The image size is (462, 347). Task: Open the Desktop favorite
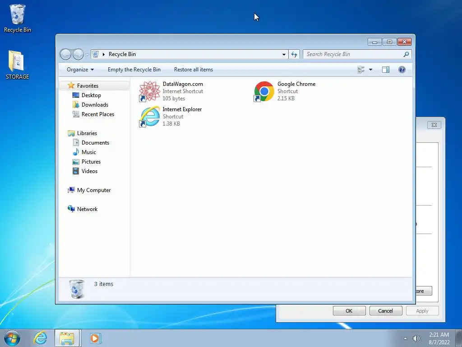coord(91,95)
